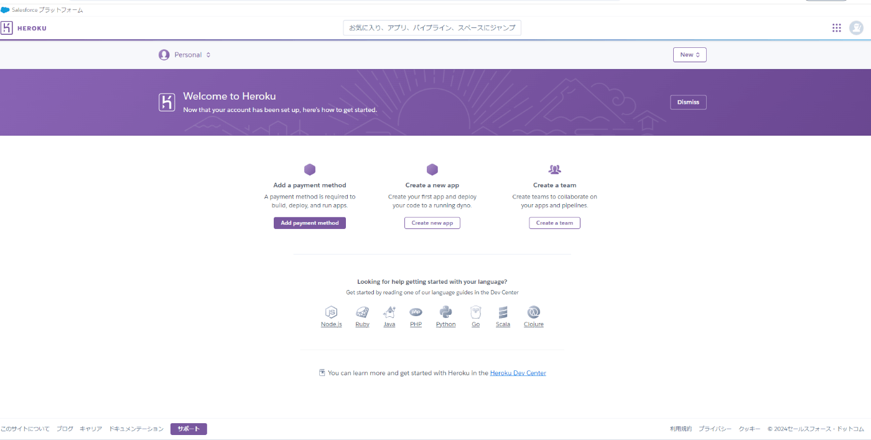The height and width of the screenshot is (440, 871).
Task: Click the Personal account avatar icon
Action: [x=164, y=55]
